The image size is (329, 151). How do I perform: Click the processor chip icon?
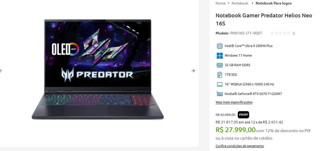(219, 46)
